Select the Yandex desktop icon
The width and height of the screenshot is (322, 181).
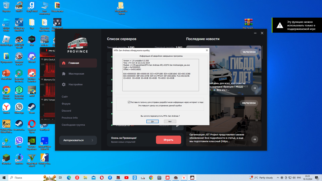6,108
